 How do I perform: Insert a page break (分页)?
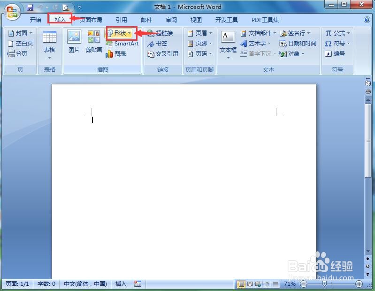(x=17, y=54)
